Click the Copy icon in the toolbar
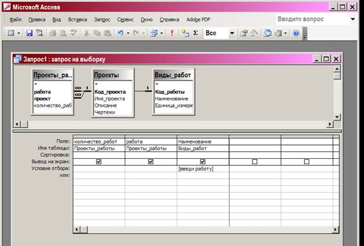364x246 pixels. (97, 33)
